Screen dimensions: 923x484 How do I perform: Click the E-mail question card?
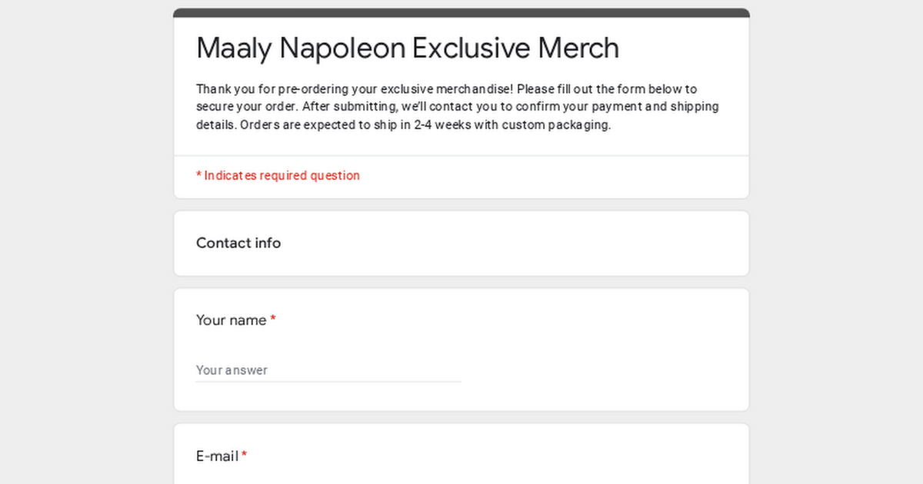(461, 453)
